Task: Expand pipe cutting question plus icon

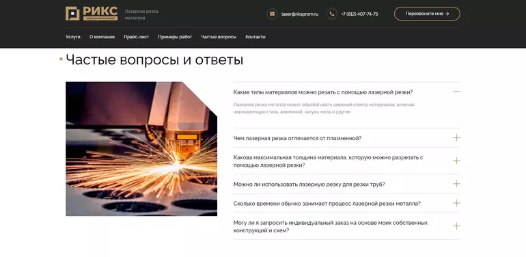Action: (456, 184)
